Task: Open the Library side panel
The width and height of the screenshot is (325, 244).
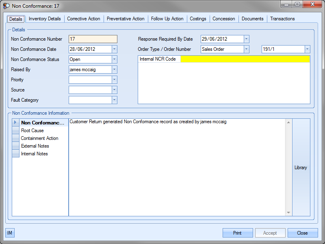Action: click(x=301, y=168)
